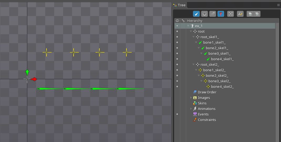Select the root_skel1_ row label
This screenshot has width=281, height=142.
210,37
